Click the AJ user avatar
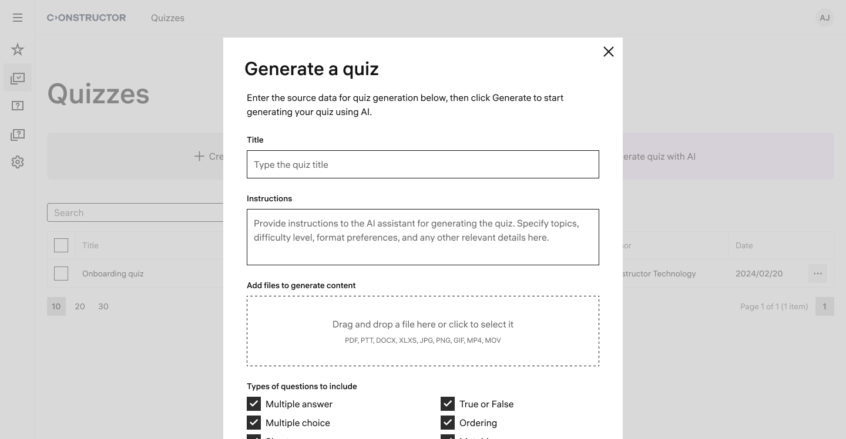 825,18
